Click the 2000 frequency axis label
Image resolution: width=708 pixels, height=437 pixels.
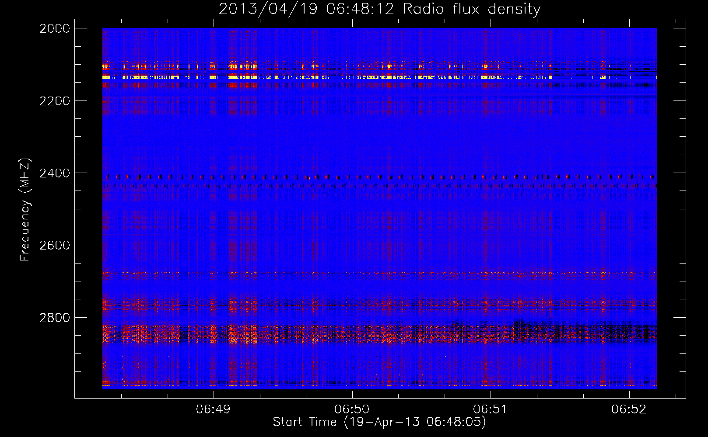point(55,28)
